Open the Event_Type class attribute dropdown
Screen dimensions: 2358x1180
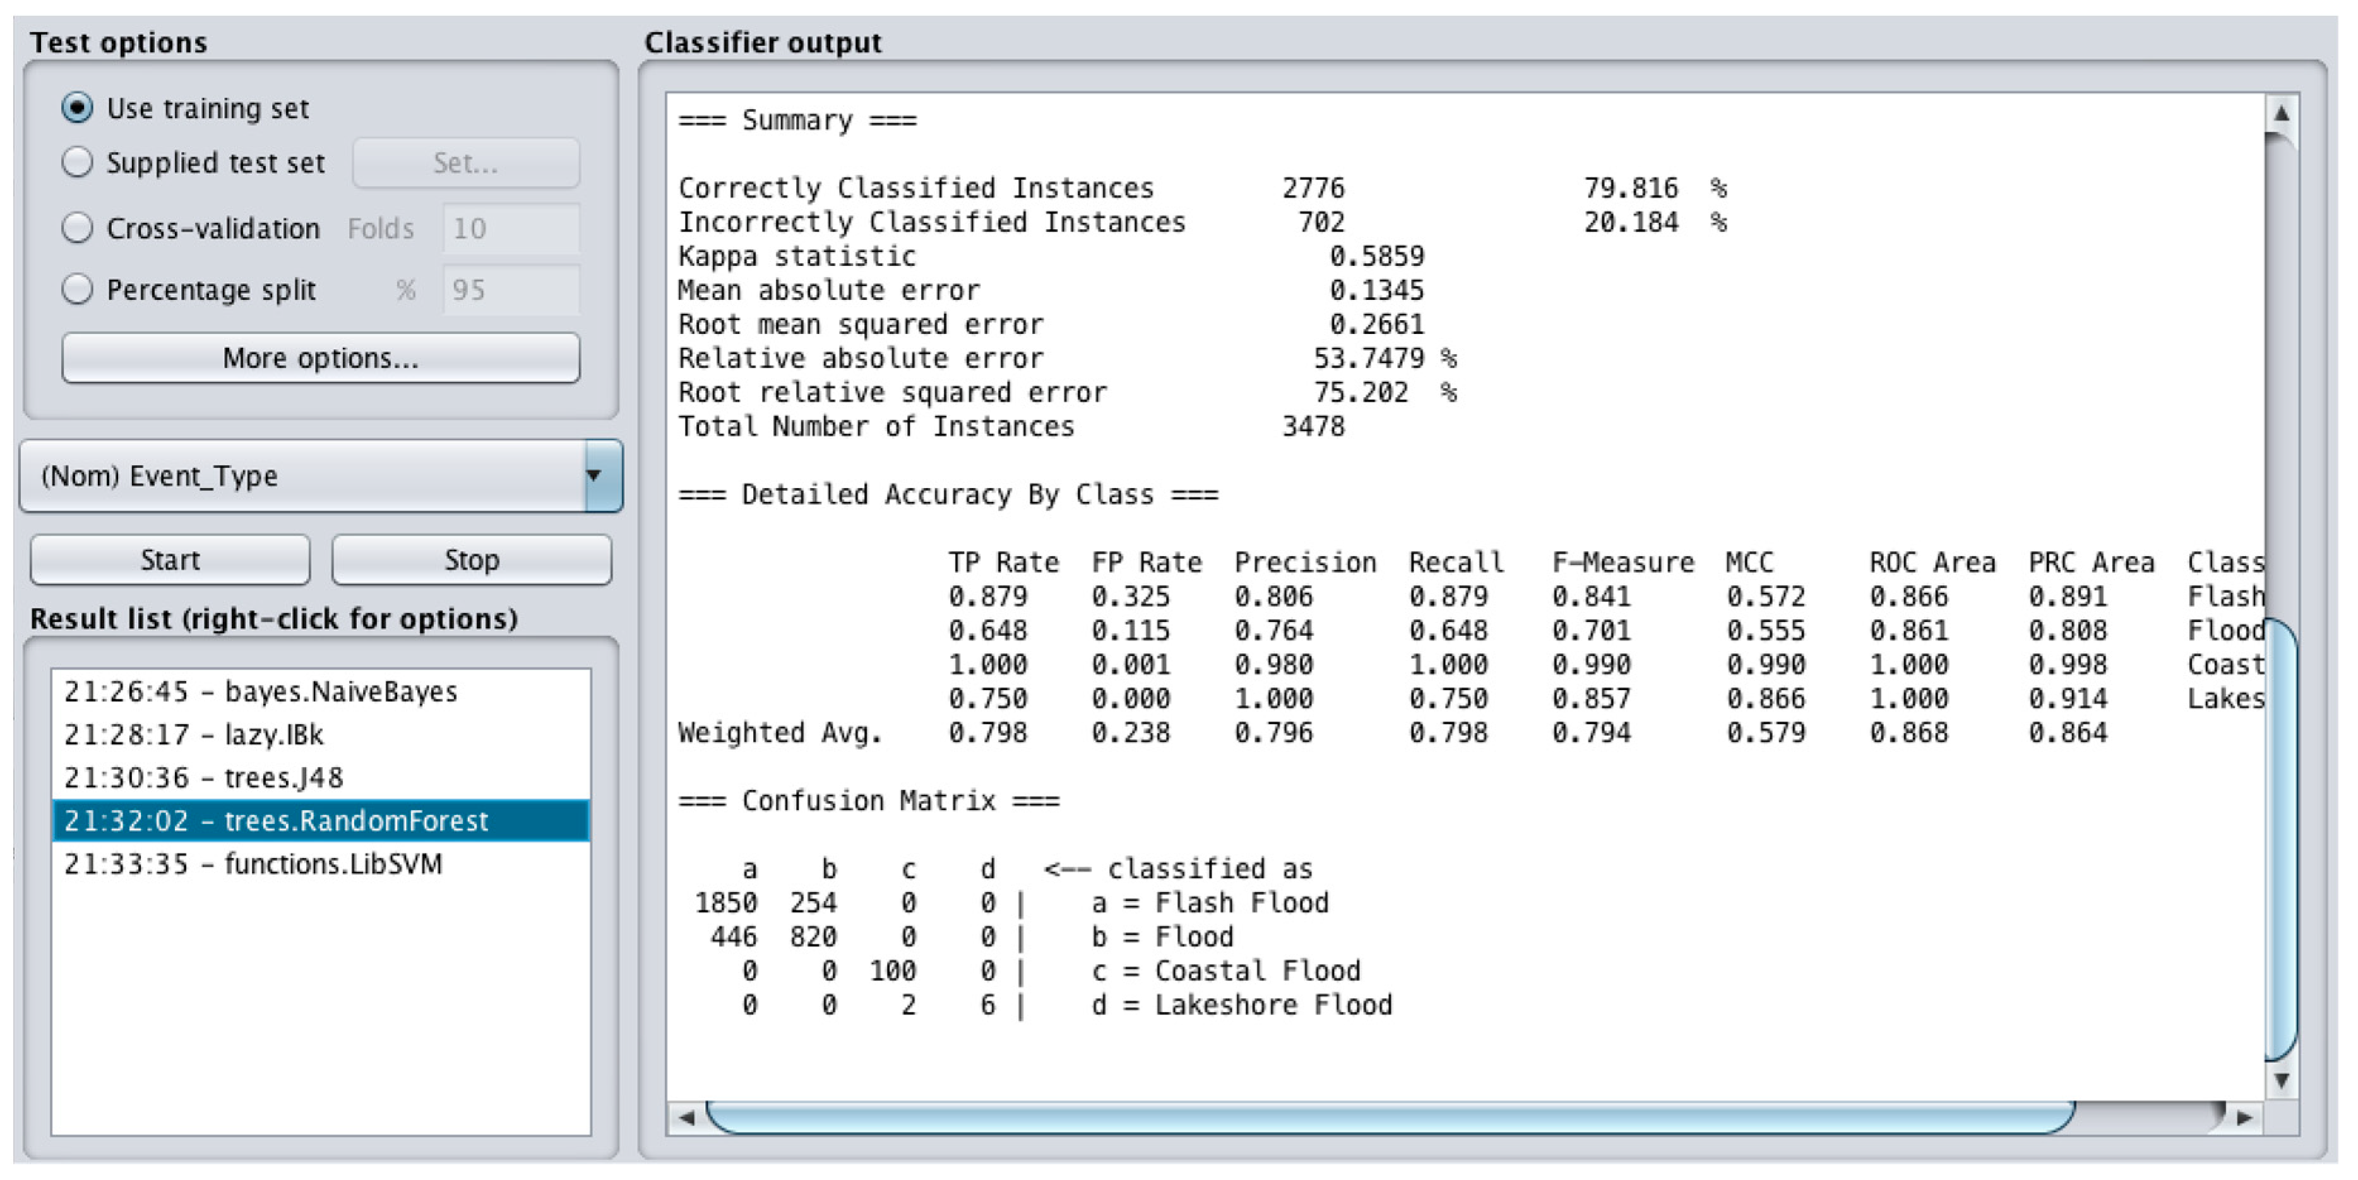[302, 476]
